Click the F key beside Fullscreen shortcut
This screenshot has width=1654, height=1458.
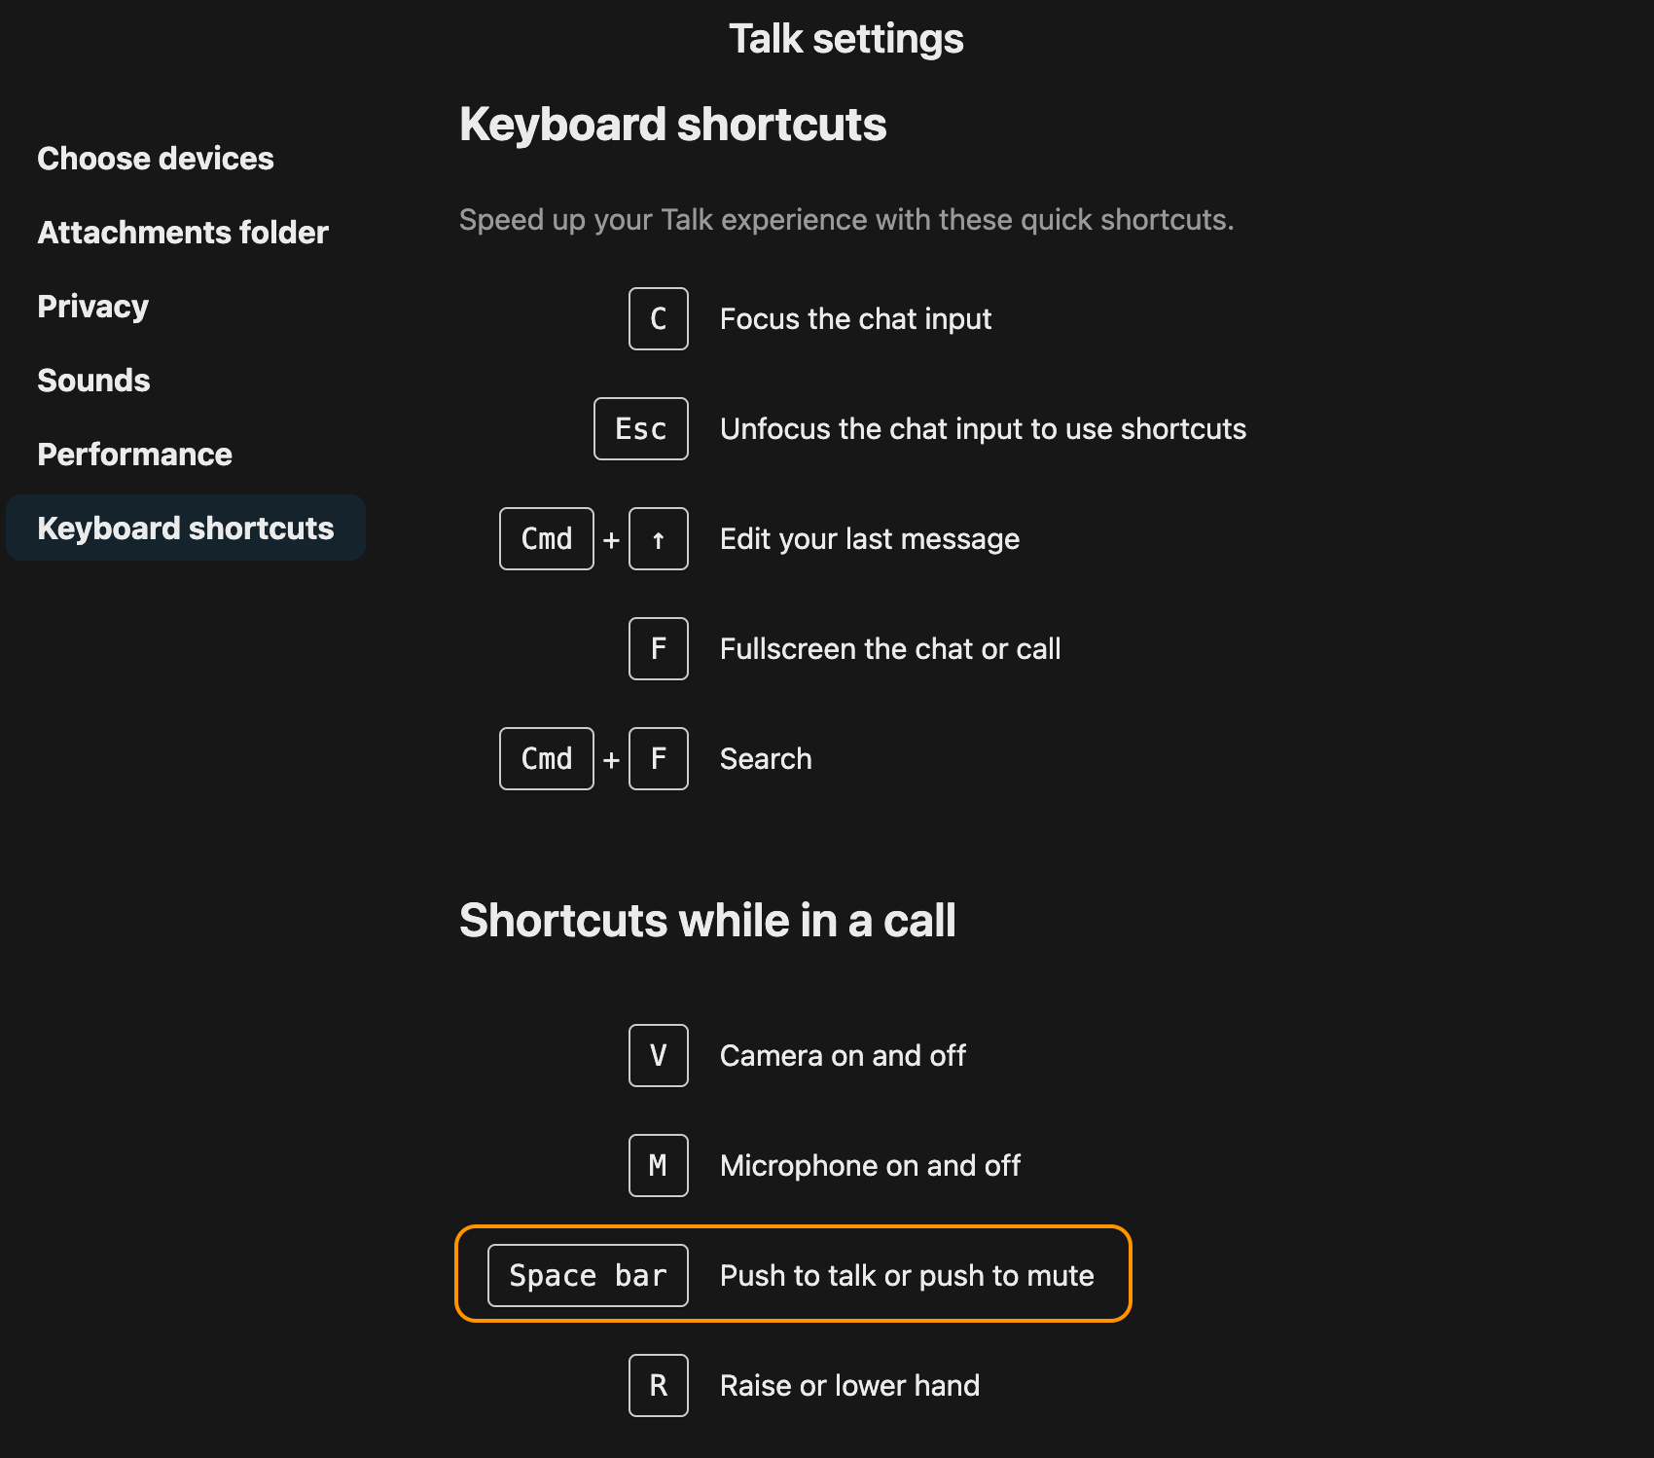click(x=659, y=649)
